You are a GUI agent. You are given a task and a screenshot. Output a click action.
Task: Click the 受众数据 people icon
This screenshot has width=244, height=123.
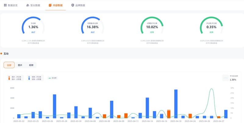pos(28,5)
